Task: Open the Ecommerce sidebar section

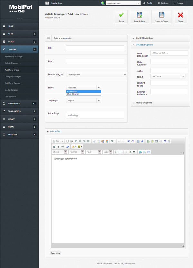Action: pyautogui.click(x=19, y=104)
